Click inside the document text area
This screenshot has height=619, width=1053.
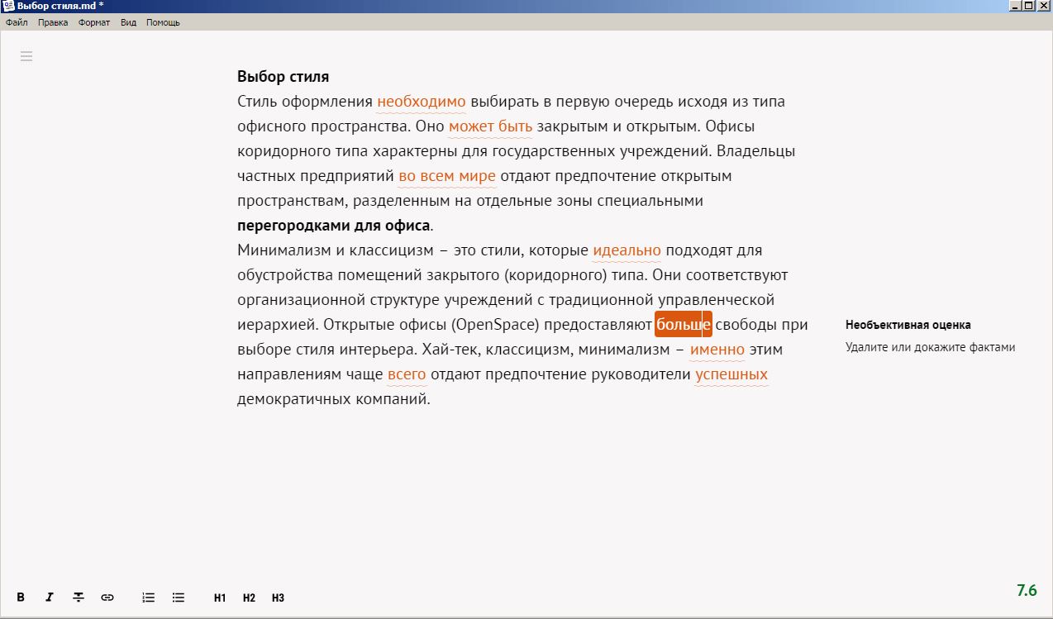(496, 248)
